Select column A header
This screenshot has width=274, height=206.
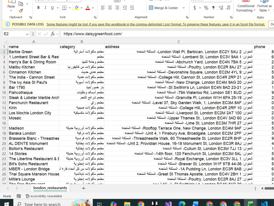click(x=33, y=42)
